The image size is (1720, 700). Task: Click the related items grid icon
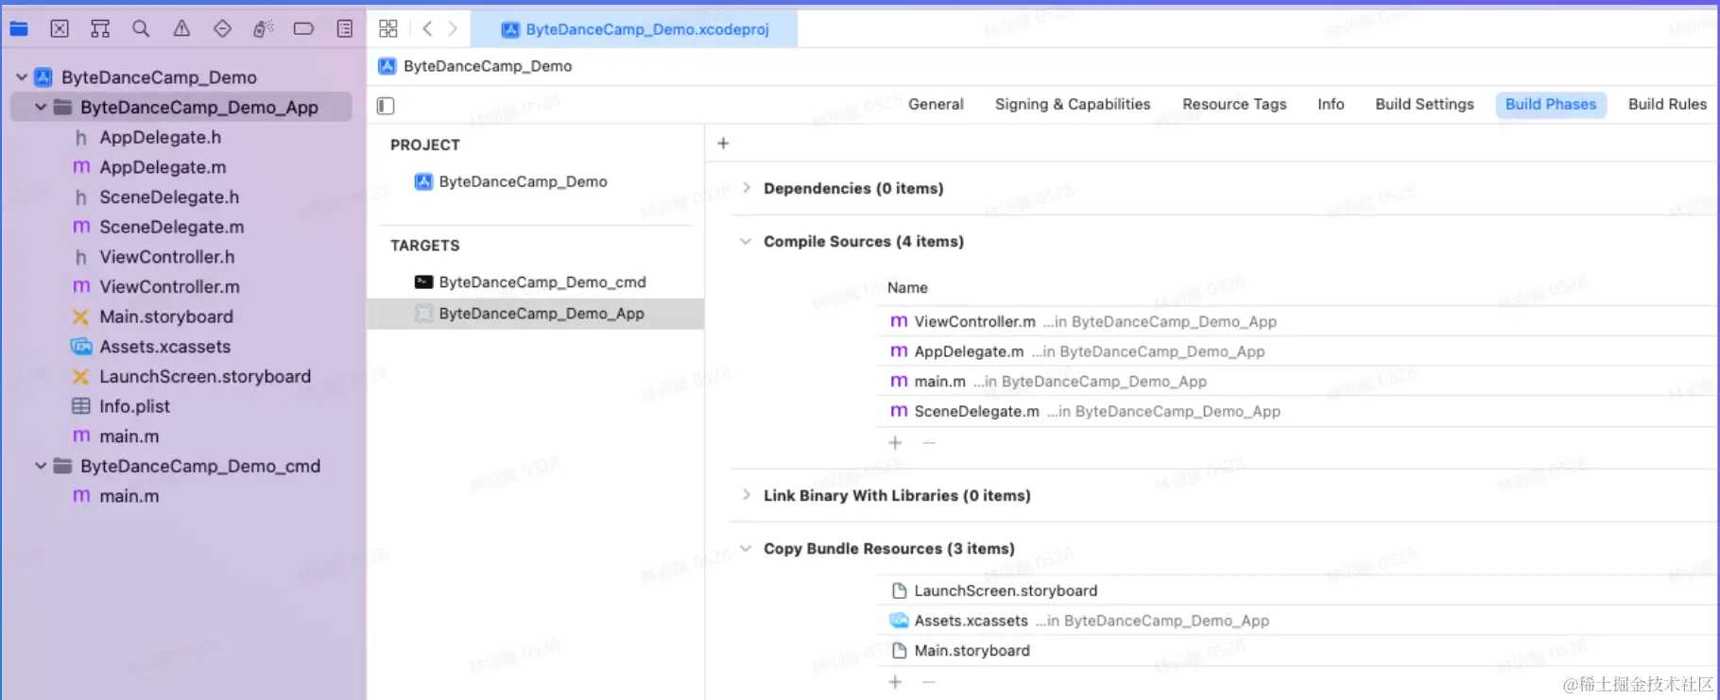click(x=388, y=29)
